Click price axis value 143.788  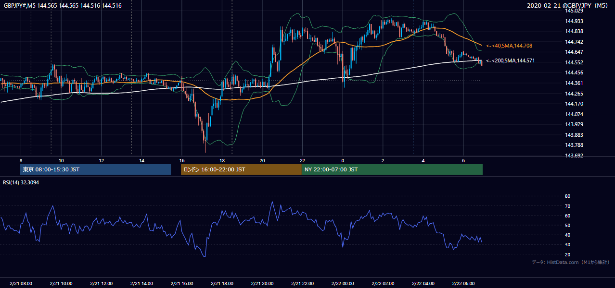(574, 145)
